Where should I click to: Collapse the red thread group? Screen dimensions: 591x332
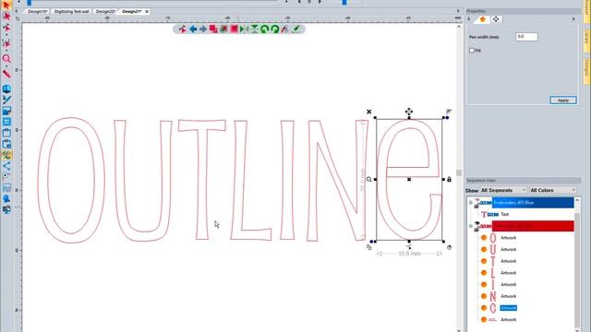click(x=470, y=226)
